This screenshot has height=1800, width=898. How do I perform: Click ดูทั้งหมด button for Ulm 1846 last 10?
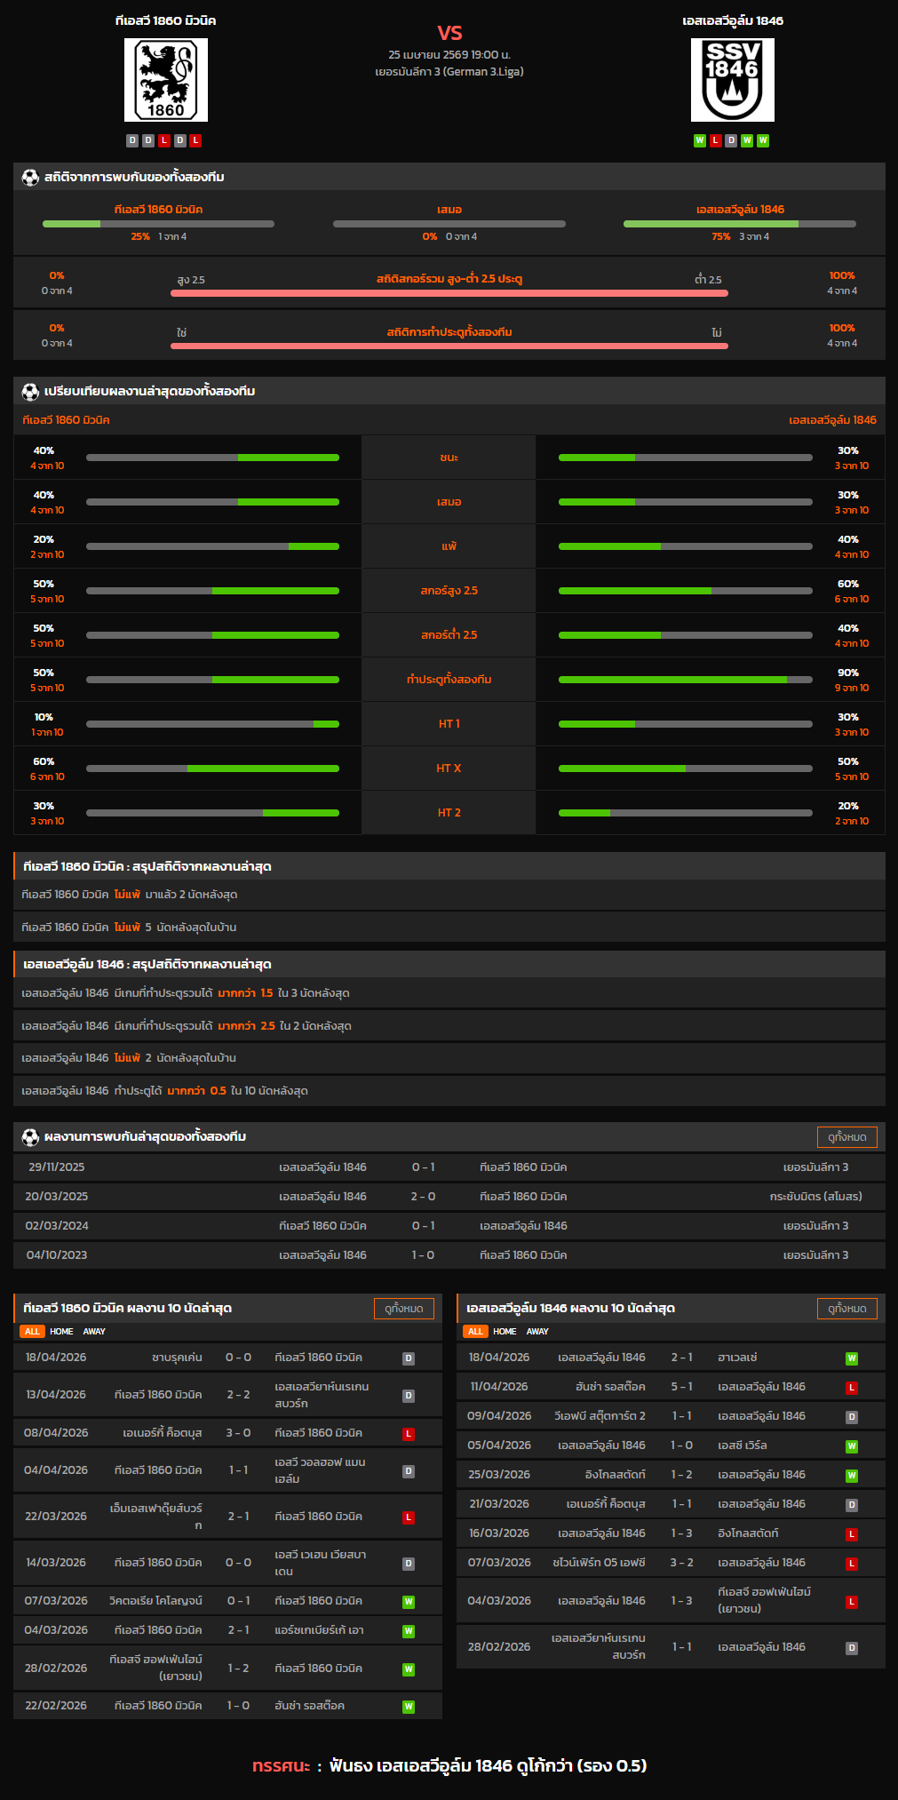[x=846, y=1308]
